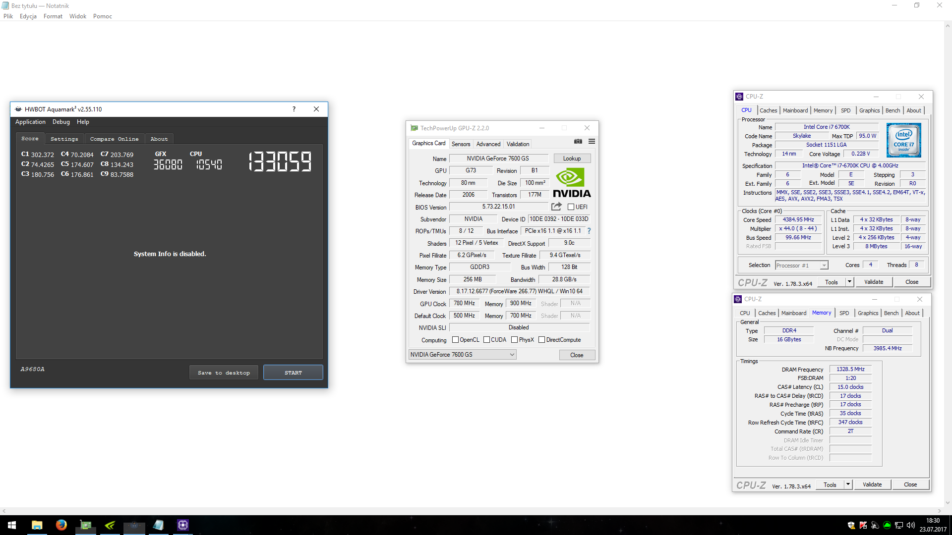Click the Notepad vertical scroll down arrow
This screenshot has width=952, height=535.
[x=948, y=503]
